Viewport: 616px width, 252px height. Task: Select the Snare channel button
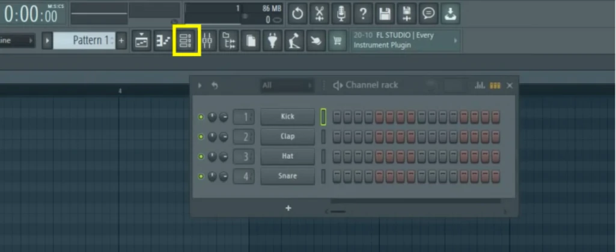pyautogui.click(x=287, y=176)
